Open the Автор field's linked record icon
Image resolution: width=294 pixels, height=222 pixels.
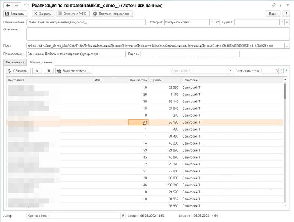[x=123, y=216]
